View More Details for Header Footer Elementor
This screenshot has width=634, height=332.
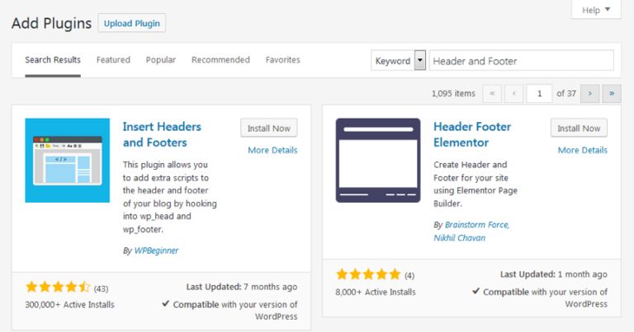click(583, 150)
